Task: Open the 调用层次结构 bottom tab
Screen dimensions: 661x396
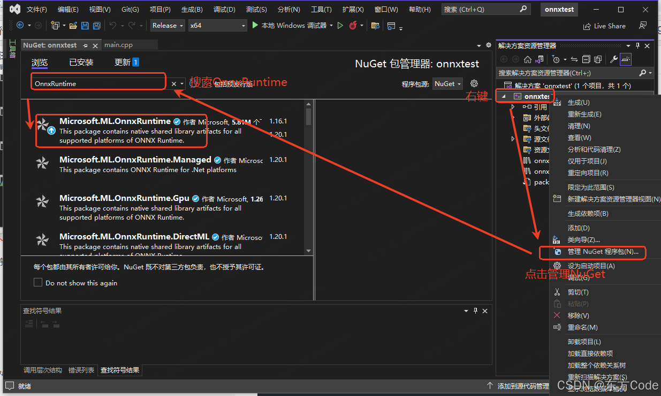Action: click(x=42, y=370)
